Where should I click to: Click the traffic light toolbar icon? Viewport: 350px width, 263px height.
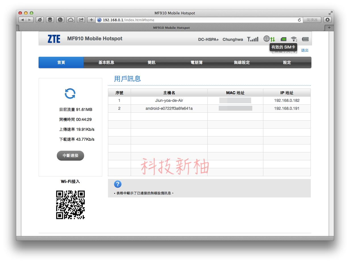click(x=50, y=20)
